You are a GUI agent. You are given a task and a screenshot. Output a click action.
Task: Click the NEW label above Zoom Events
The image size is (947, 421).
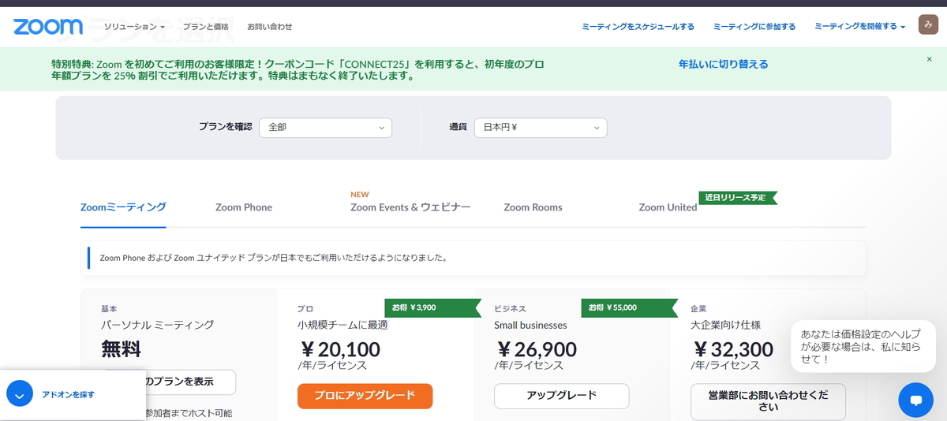pyautogui.click(x=360, y=195)
